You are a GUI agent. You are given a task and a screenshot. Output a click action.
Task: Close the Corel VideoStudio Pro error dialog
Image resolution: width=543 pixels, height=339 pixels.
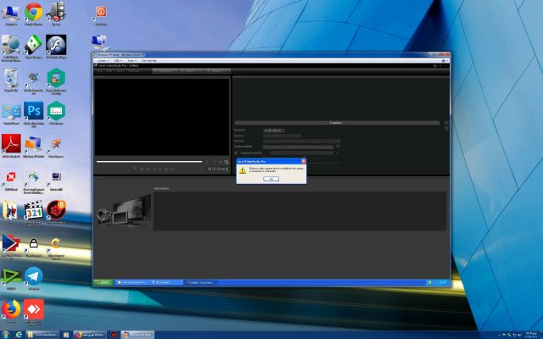point(304,160)
